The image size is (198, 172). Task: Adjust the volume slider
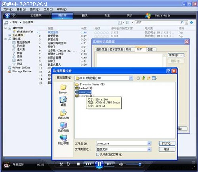133,164
